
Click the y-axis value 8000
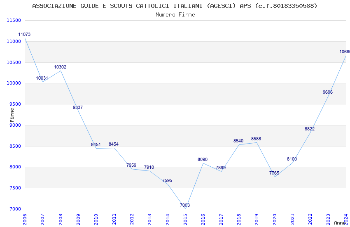[x=15, y=167]
